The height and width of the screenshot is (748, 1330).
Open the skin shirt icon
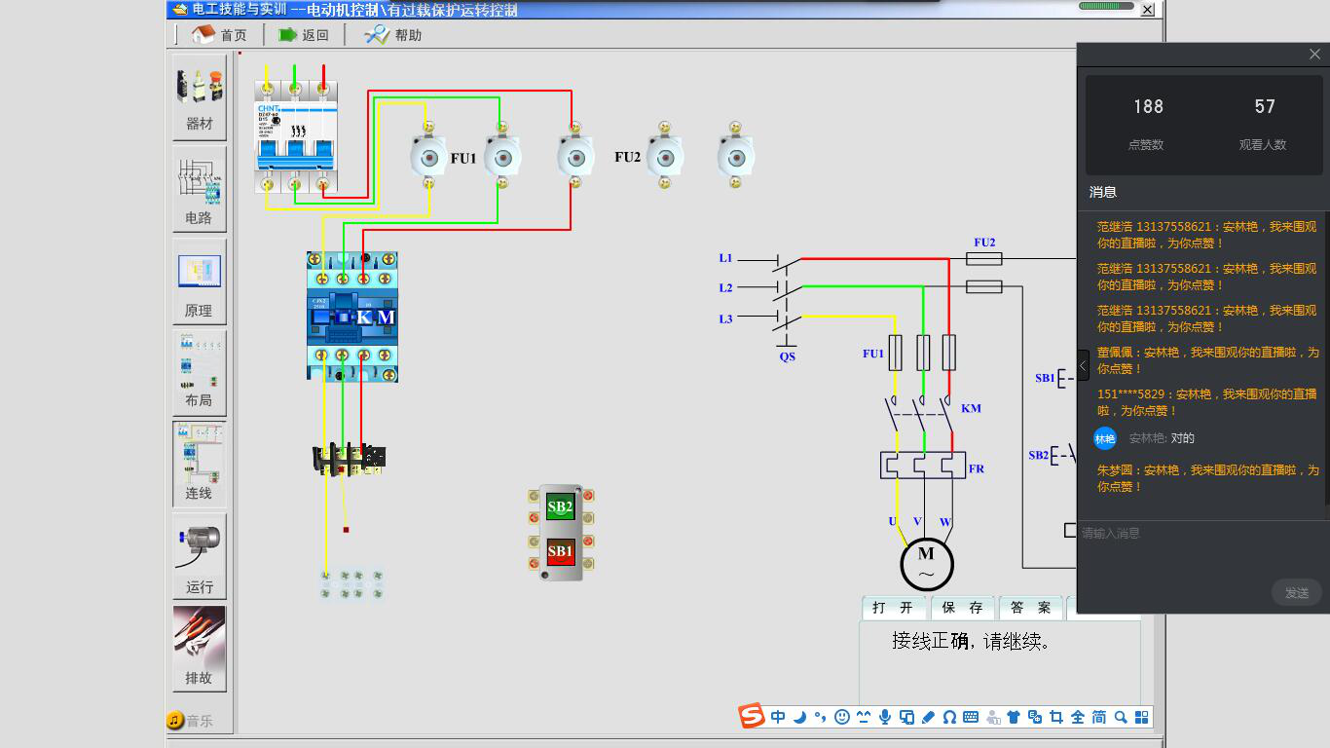[1014, 717]
